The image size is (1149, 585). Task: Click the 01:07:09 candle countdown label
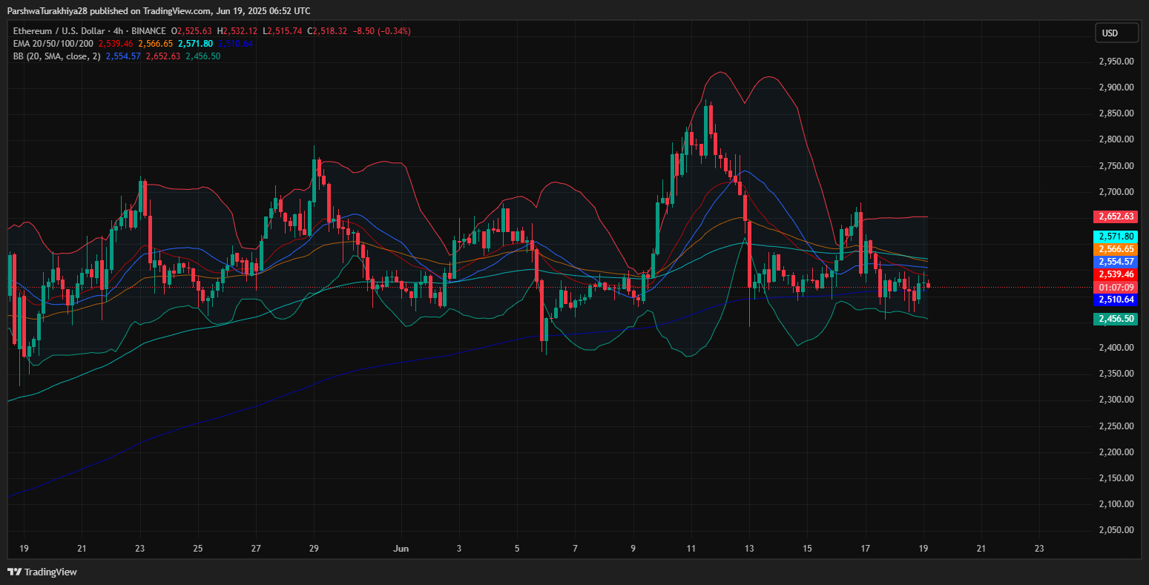point(1115,287)
